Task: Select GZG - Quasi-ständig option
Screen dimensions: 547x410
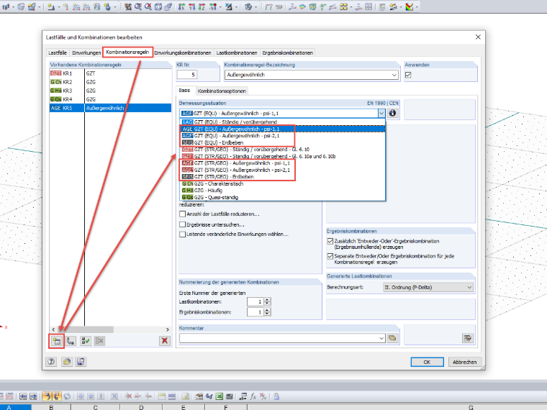Action: click(x=283, y=197)
